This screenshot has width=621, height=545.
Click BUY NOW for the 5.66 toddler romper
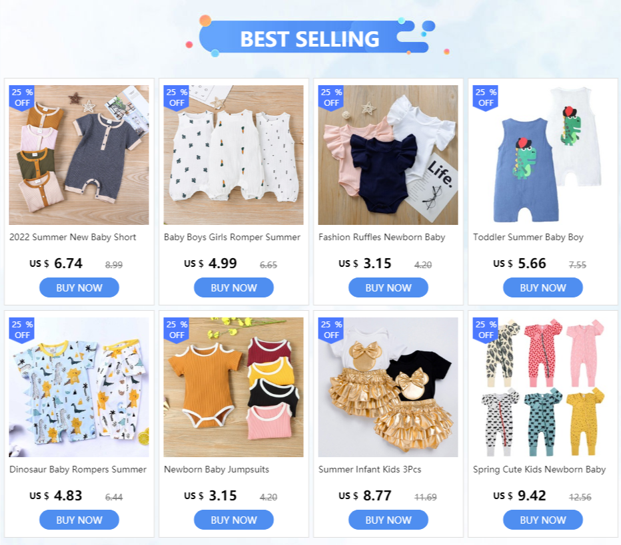(543, 287)
